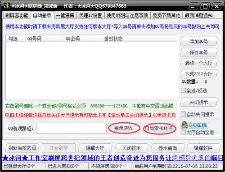
Task: Switch to the 刷屏器功能 tab
Action: pos(17,15)
